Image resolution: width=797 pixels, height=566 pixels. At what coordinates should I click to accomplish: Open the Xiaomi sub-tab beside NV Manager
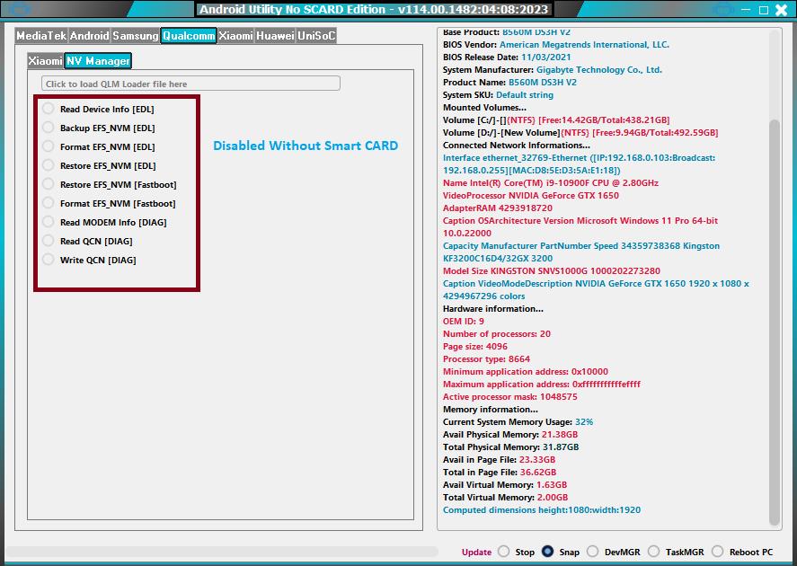(x=45, y=61)
